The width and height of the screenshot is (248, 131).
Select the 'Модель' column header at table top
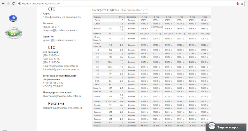point(97,17)
